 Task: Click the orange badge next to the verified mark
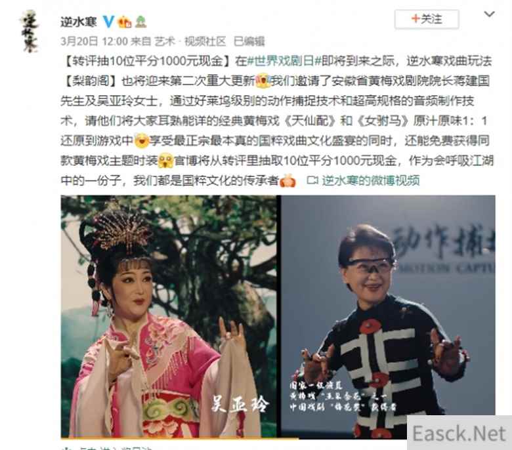tap(125, 22)
